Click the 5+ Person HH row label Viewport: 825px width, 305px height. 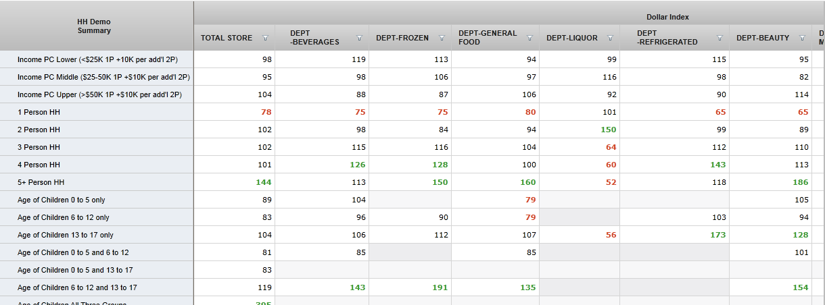pos(41,182)
